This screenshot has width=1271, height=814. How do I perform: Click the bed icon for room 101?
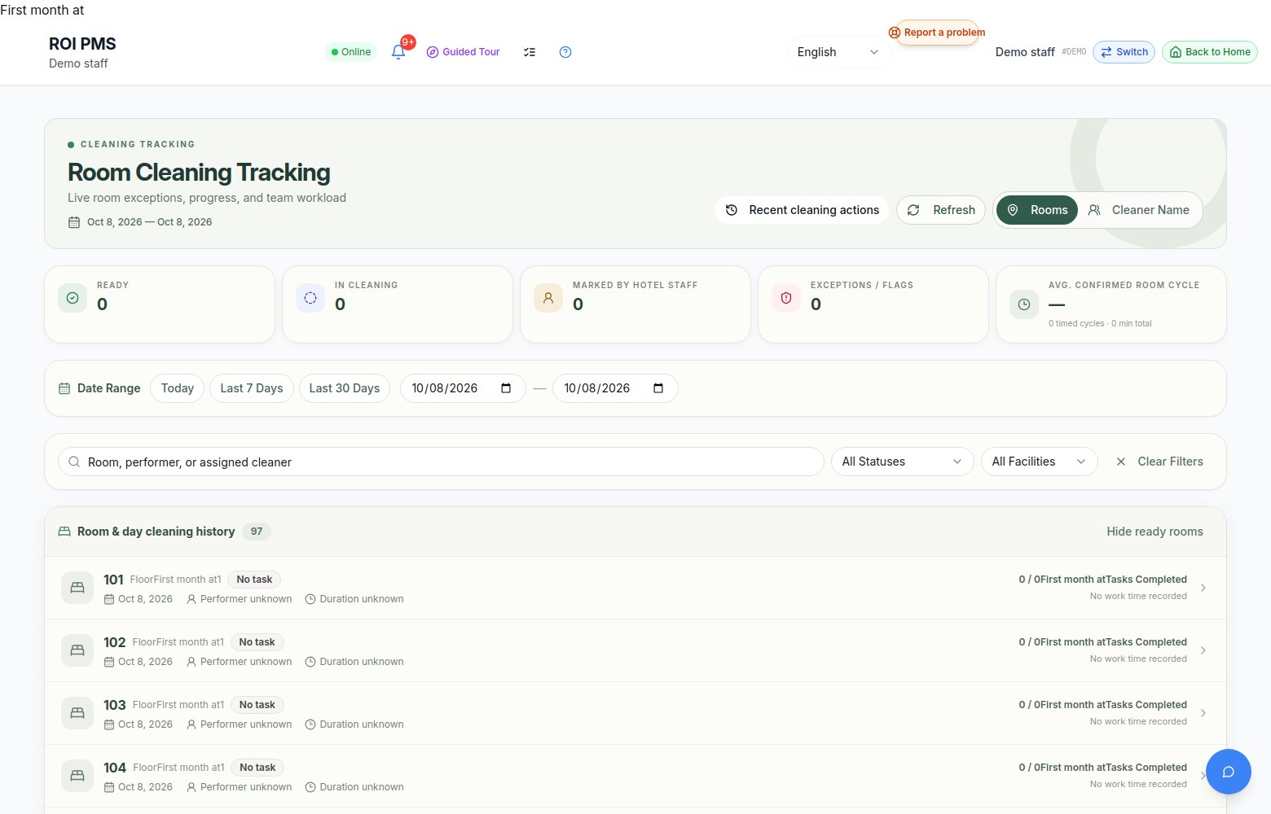(x=77, y=588)
